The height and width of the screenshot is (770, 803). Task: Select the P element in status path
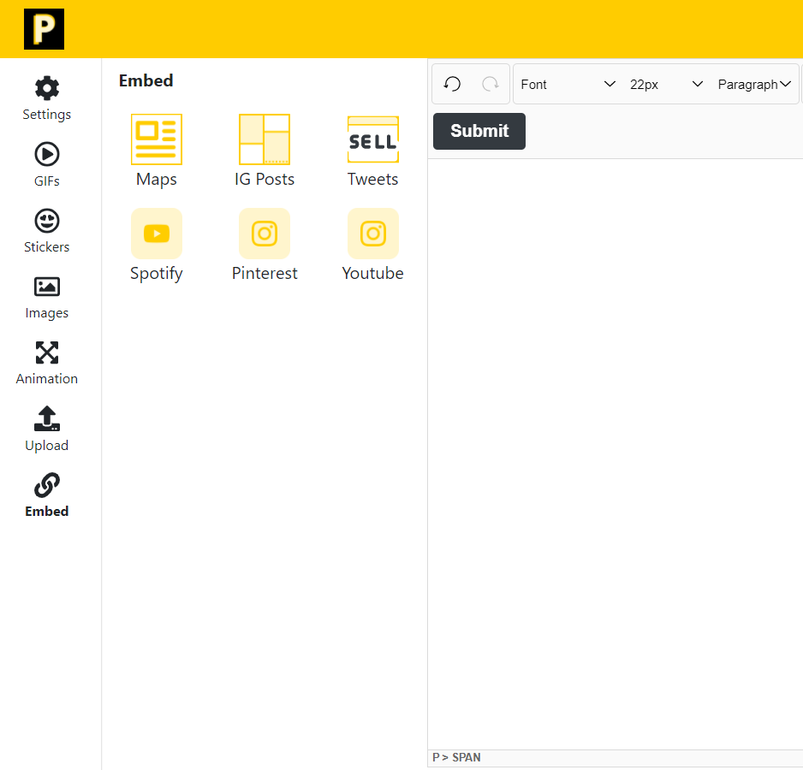click(x=436, y=757)
